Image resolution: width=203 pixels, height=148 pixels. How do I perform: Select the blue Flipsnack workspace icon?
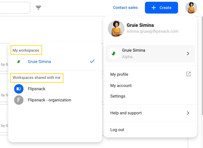(x=19, y=89)
